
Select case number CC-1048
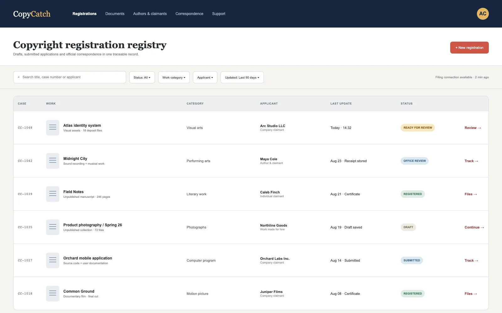25,128
